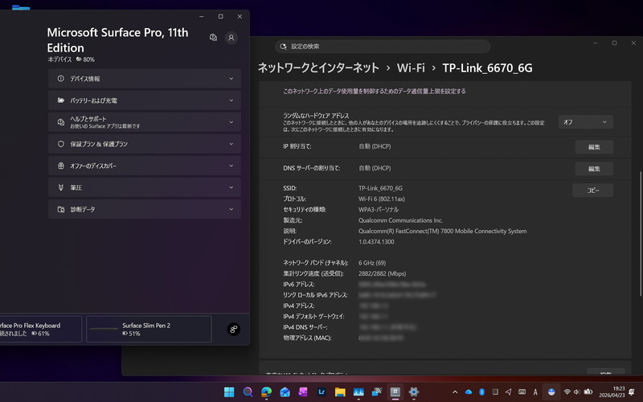The width and height of the screenshot is (643, 402).
Task: Click the 設定の検索 search box
Action: click(x=383, y=47)
